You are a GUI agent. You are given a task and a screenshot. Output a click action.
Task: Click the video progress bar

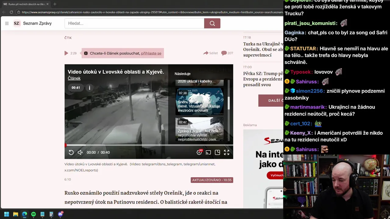tap(149, 145)
